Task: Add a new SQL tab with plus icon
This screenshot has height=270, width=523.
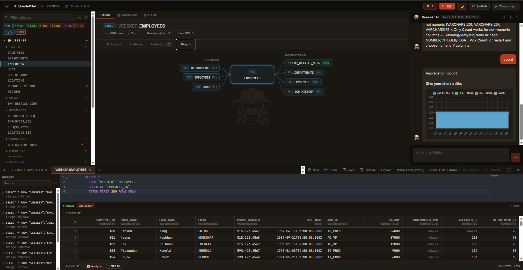Action: pos(99,170)
